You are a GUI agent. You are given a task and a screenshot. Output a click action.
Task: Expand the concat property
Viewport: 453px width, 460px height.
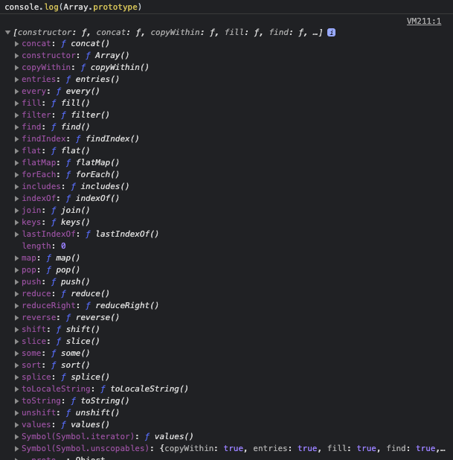coord(16,44)
